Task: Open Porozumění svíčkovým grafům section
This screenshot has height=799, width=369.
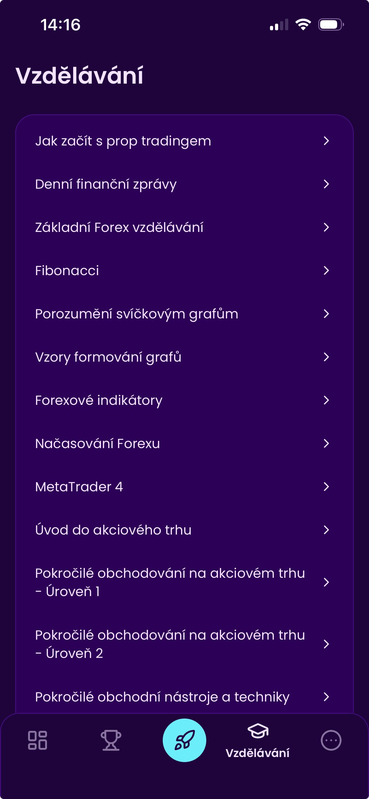Action: (184, 314)
